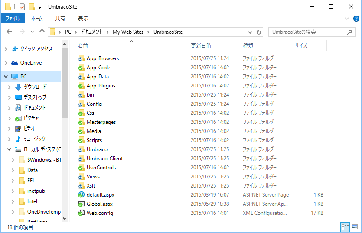Screen dimensions: 362x233
Task: Click ドキュメント in breadcrumb path
Action: pyautogui.click(x=91, y=32)
